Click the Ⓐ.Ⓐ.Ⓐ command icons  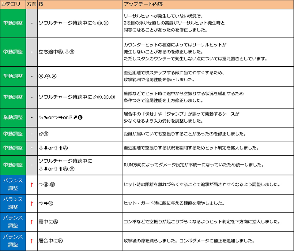click(x=47, y=76)
